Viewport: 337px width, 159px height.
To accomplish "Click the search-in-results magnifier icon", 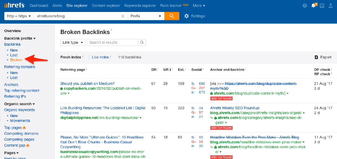I will pos(142,42).
